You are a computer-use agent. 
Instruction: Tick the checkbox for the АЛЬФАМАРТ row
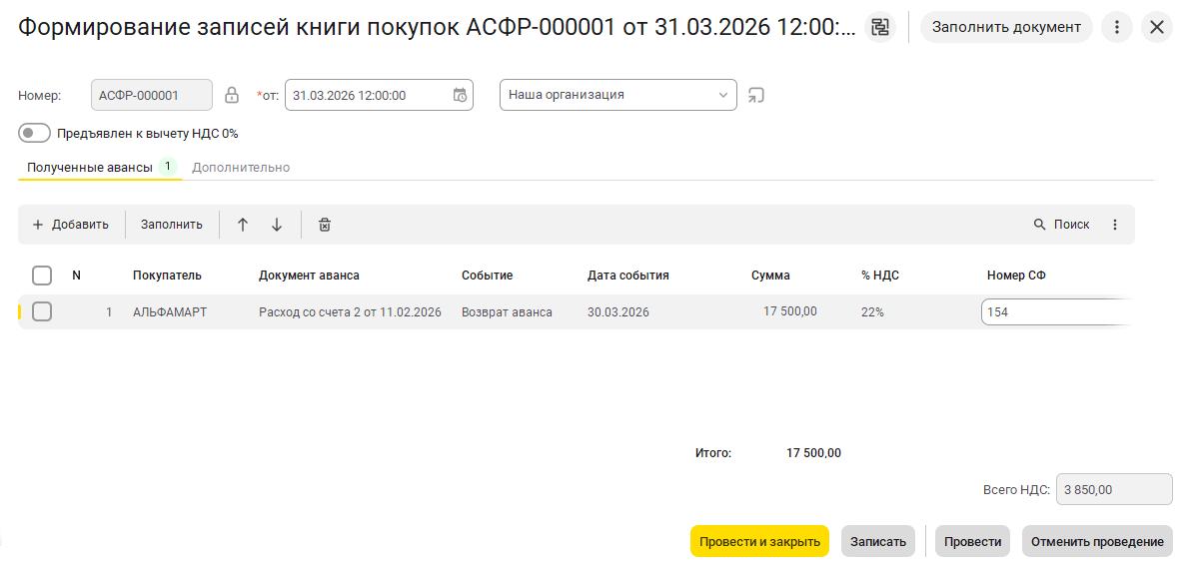(x=42, y=311)
